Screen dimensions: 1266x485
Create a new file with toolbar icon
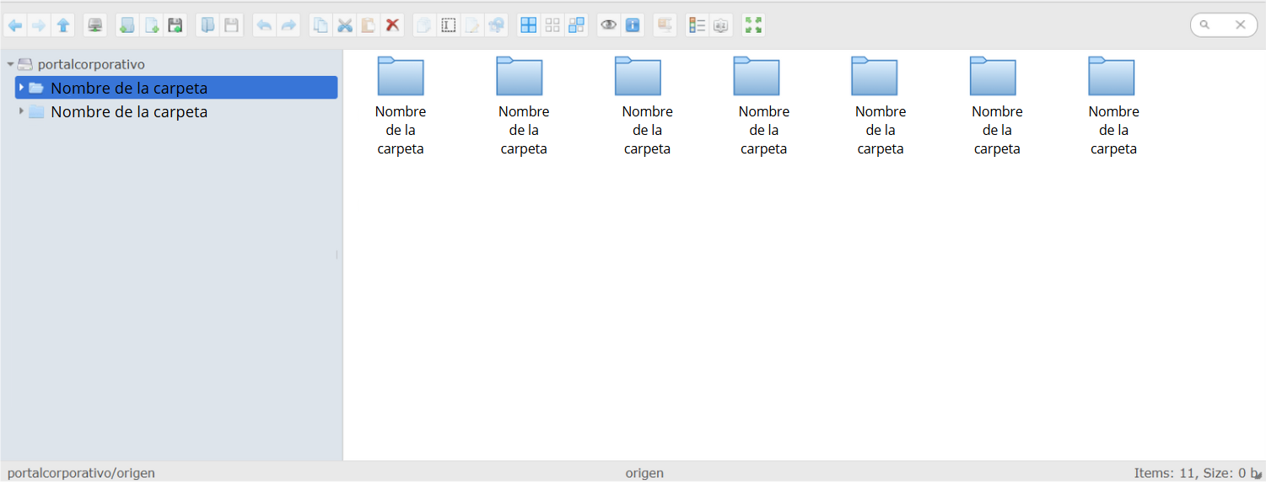(x=152, y=25)
